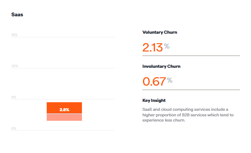Click the 5% axis label
Image resolution: width=251 pixels, height=153 pixels.
pyautogui.click(x=14, y=97)
